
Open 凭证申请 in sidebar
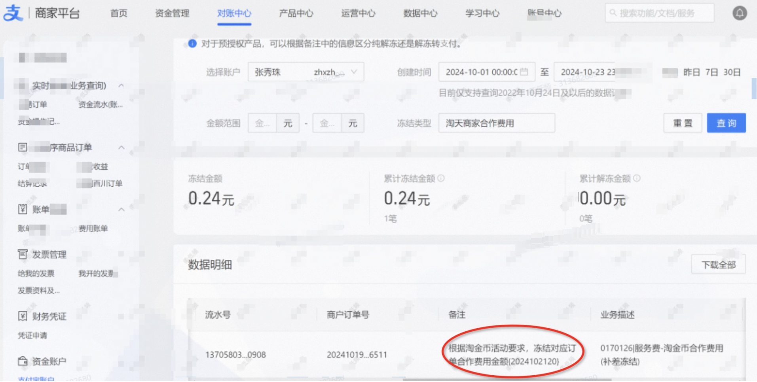(32, 335)
